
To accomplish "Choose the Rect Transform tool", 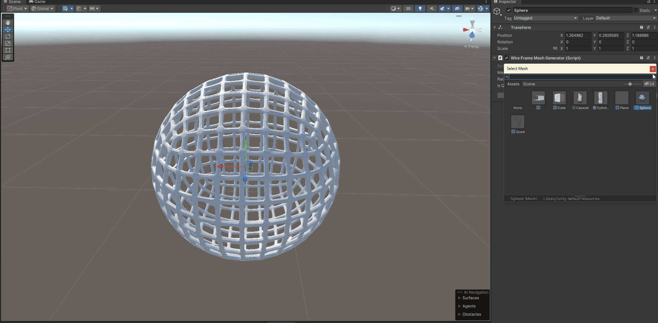I will coord(8,50).
